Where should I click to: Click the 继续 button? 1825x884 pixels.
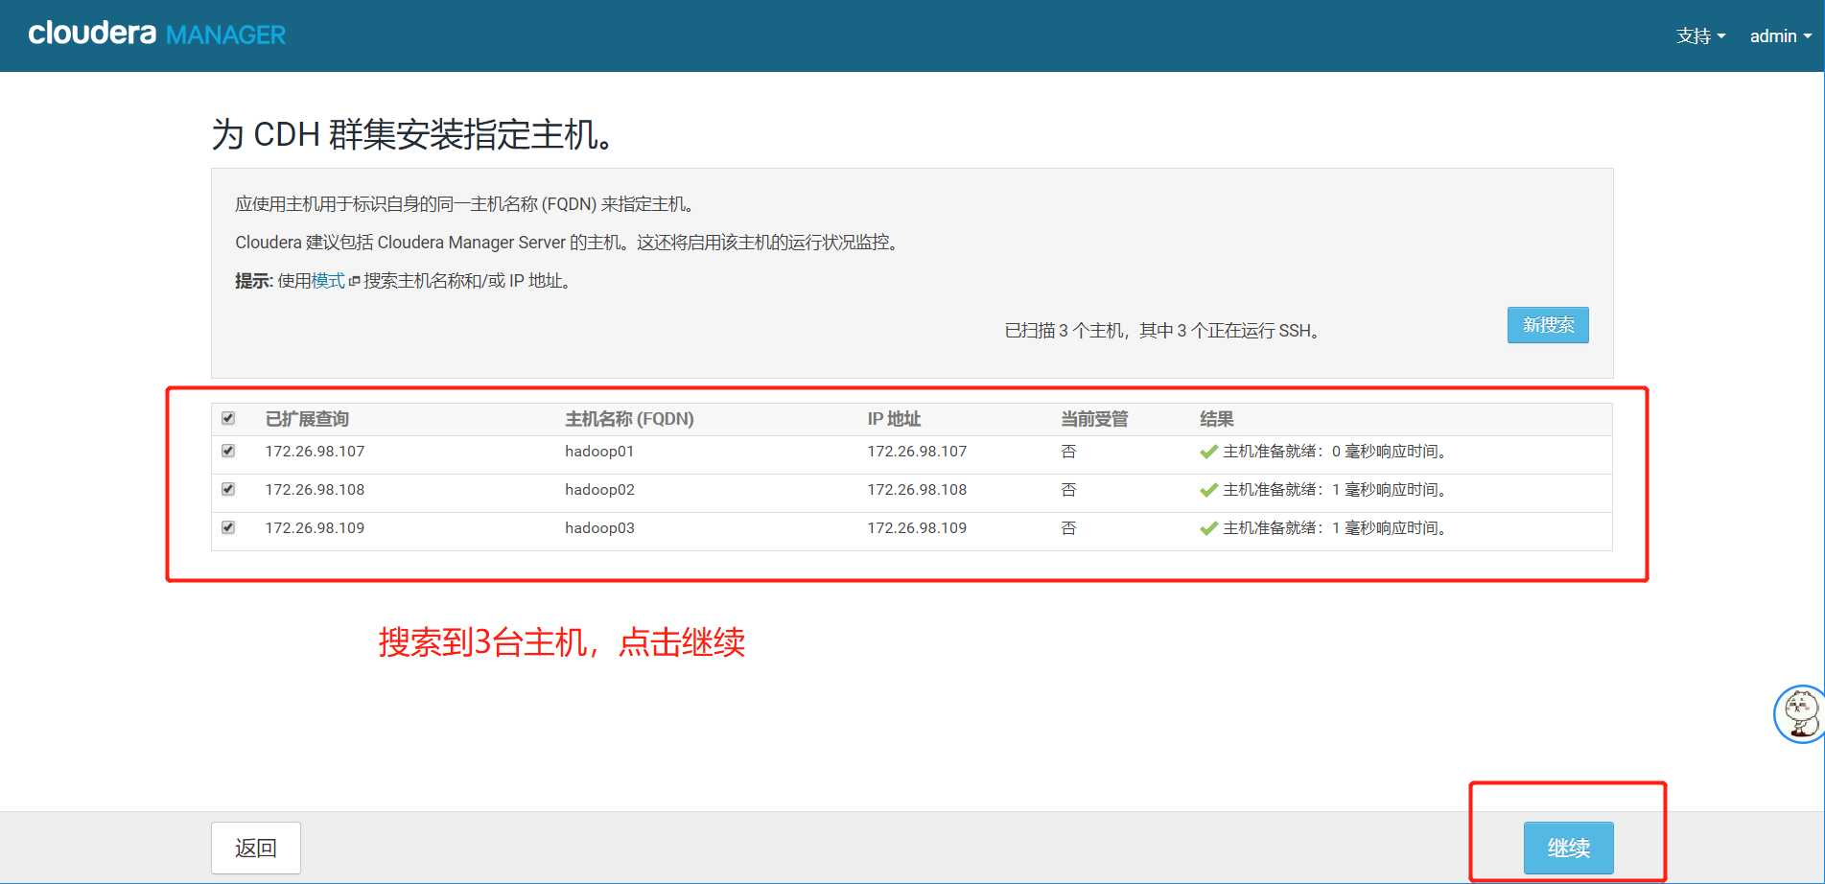tap(1569, 848)
